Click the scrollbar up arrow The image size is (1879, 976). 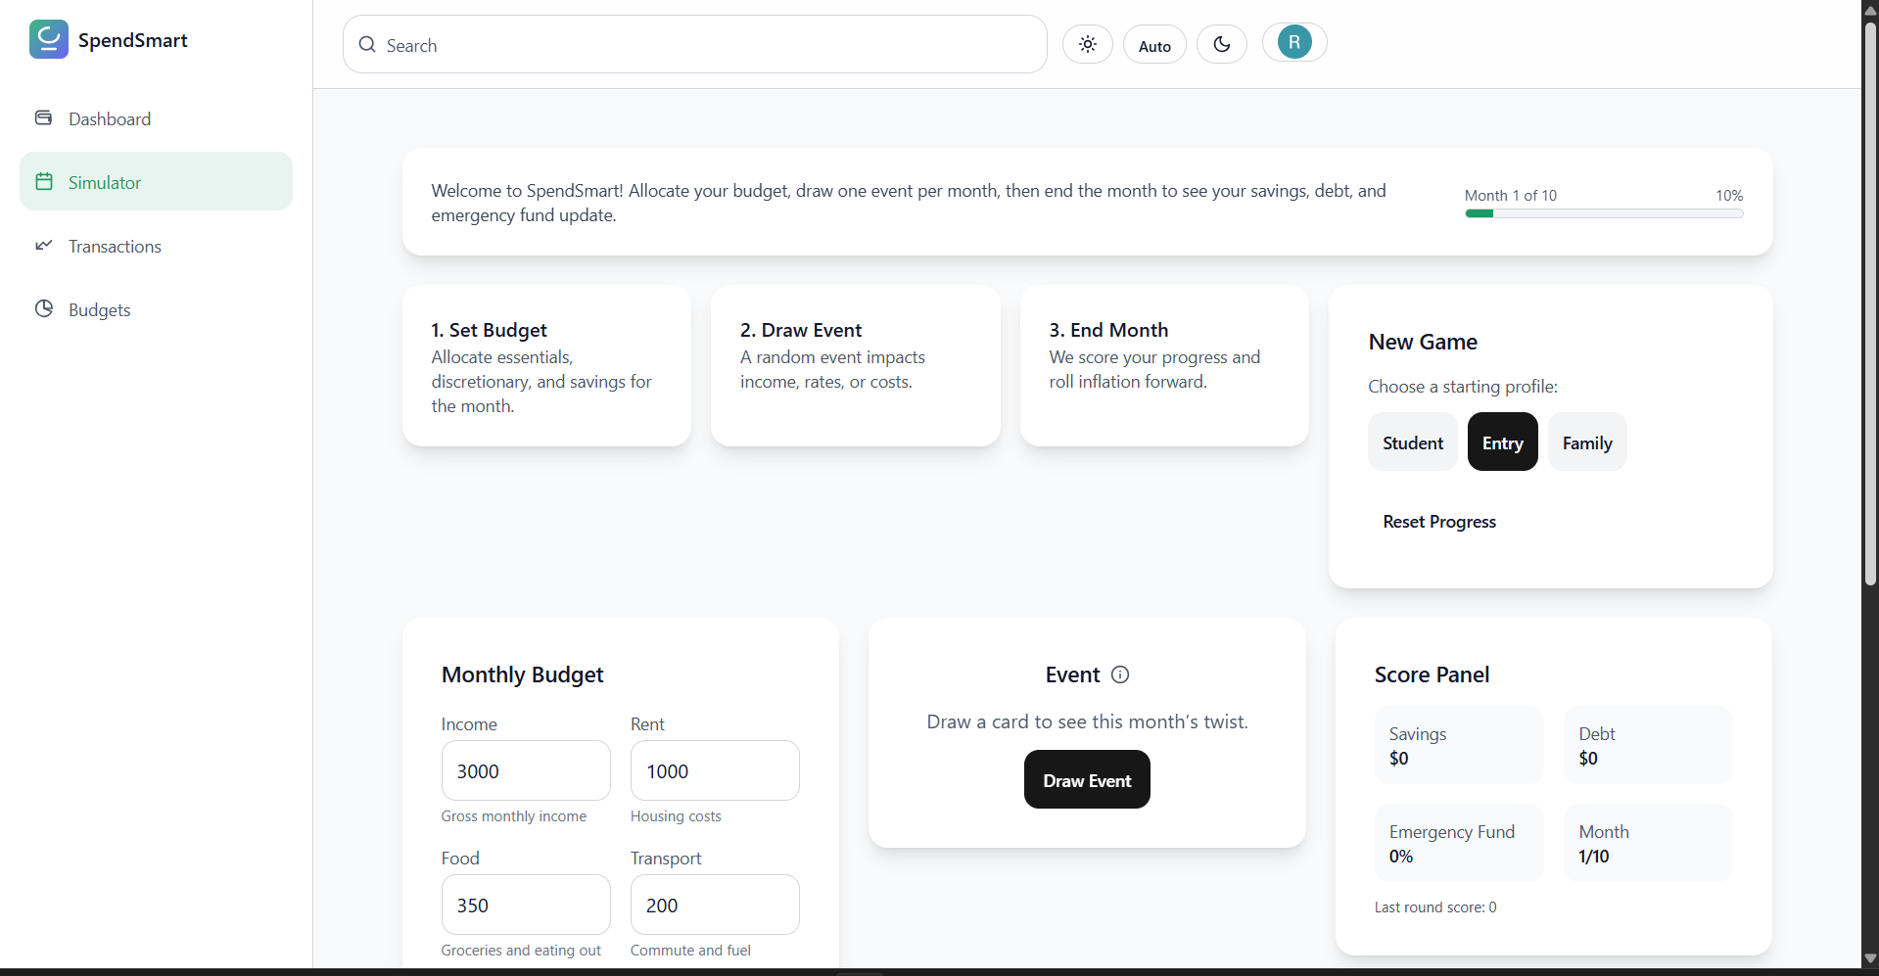pos(1870,10)
